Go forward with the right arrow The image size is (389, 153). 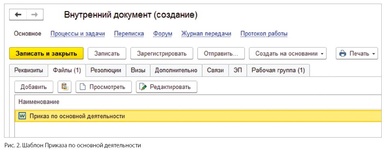[35, 15]
